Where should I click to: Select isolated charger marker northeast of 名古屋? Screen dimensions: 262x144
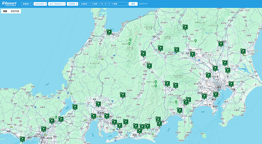point(123,95)
